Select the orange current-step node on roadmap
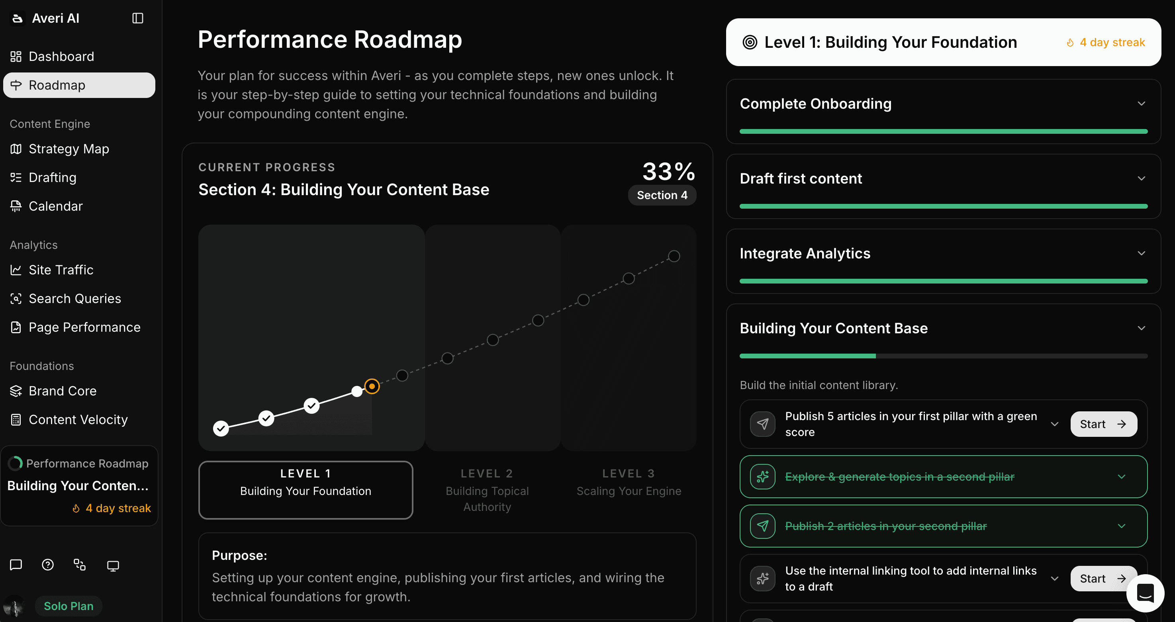This screenshot has height=622, width=1175. 372,386
